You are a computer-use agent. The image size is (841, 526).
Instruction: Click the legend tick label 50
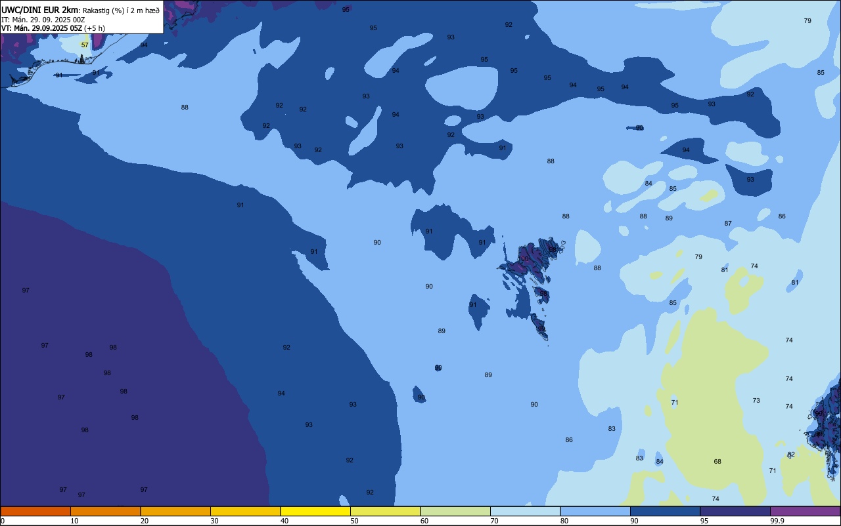(x=355, y=521)
